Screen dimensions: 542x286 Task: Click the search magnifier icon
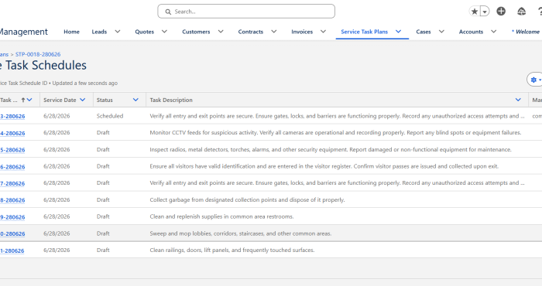(168, 12)
